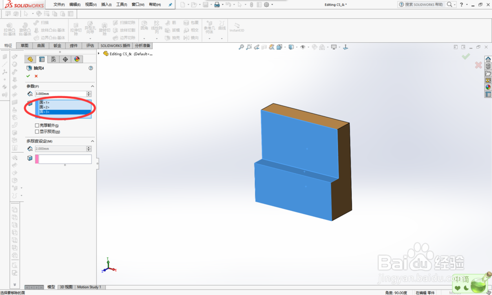
Task: Open the Section View icon
Action: coord(264,47)
